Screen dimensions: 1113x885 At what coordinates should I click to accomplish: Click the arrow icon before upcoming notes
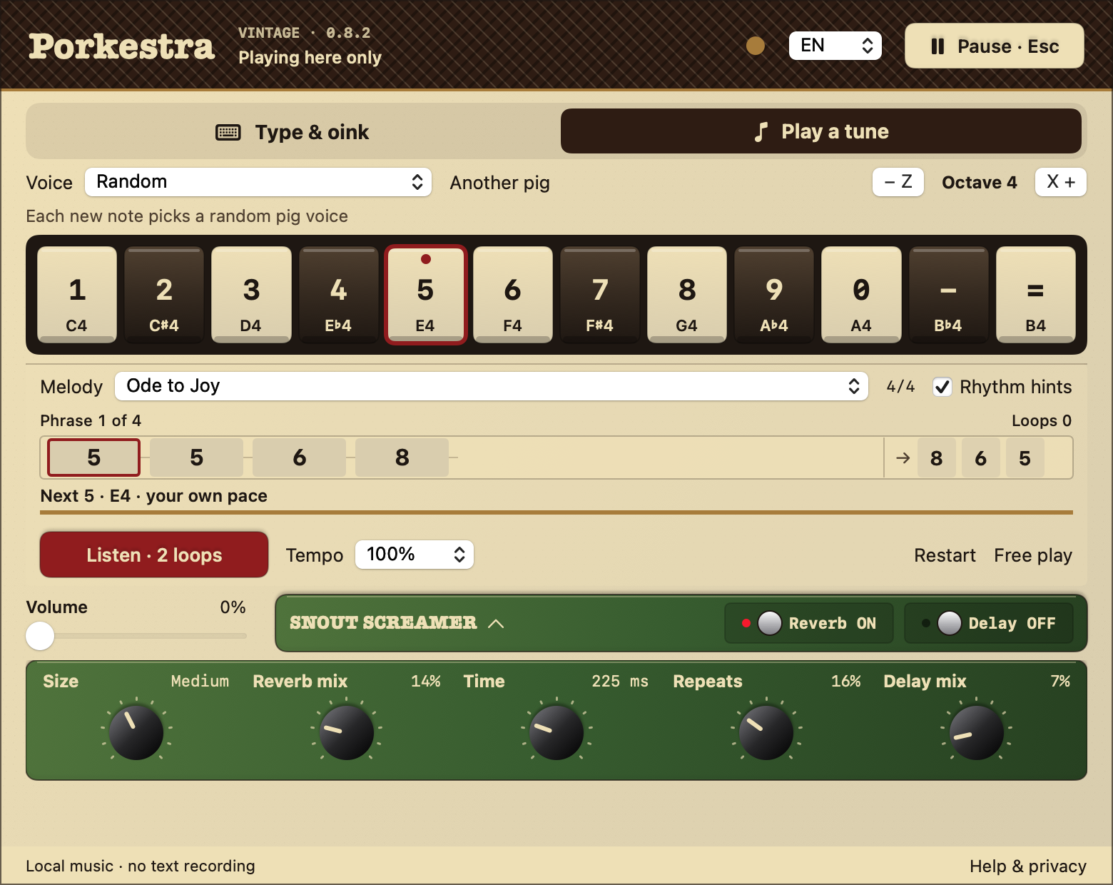pyautogui.click(x=903, y=458)
